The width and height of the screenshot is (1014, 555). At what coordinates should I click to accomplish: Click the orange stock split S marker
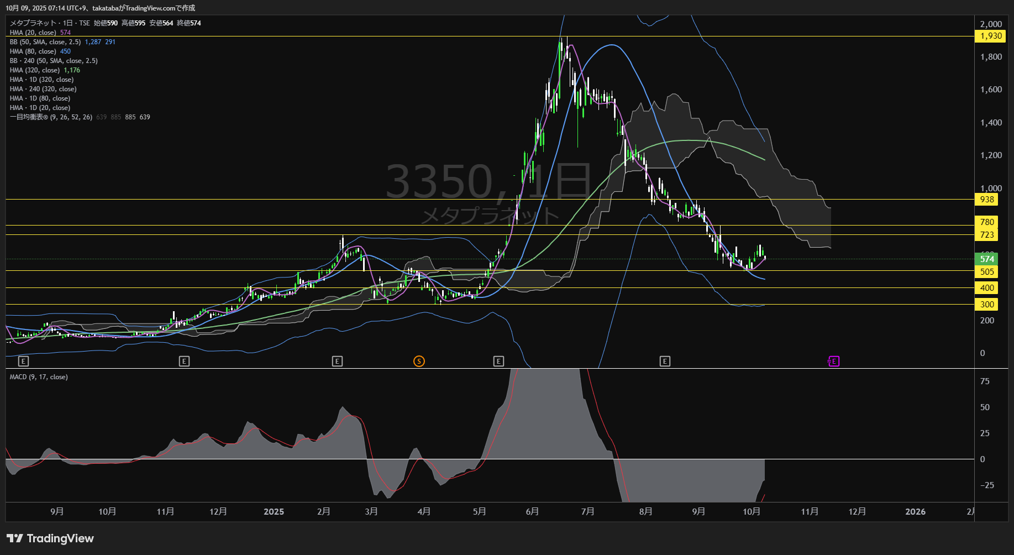coord(419,362)
